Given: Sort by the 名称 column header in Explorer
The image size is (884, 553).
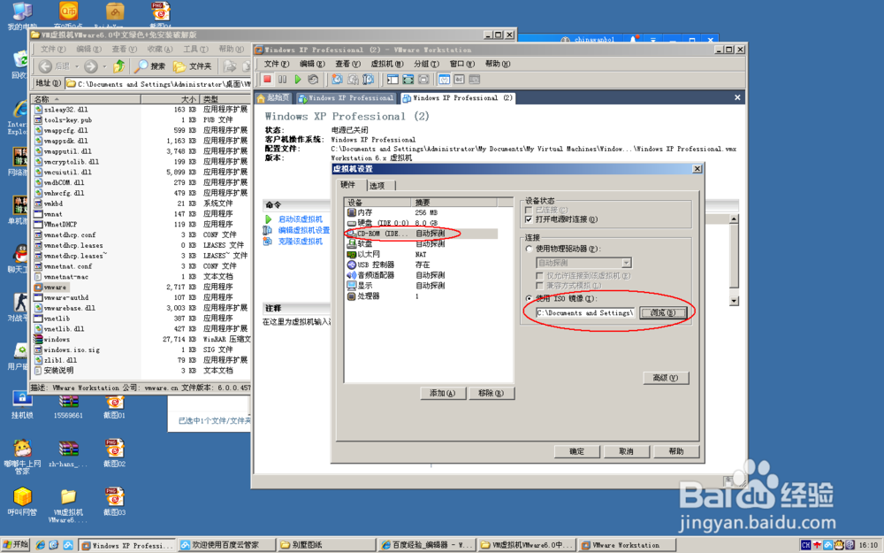Looking at the screenshot, I should pos(86,99).
